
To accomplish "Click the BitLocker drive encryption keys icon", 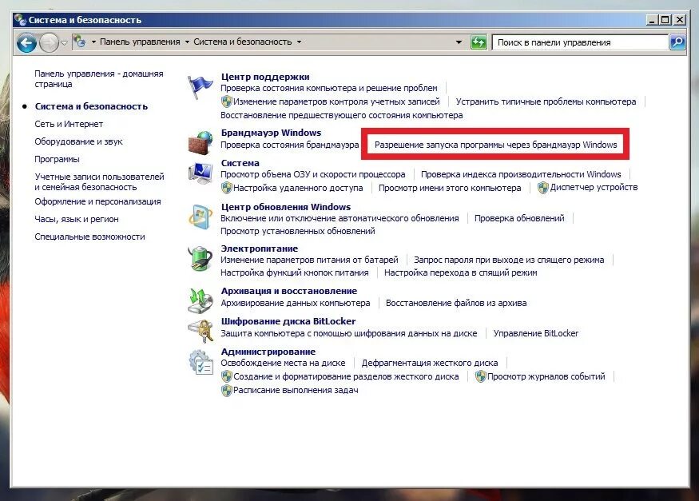I will [201, 331].
